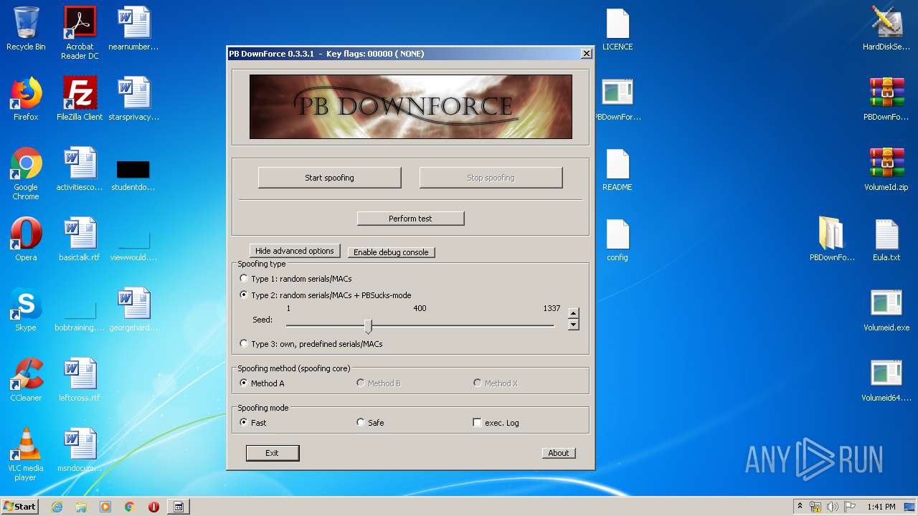Open the Windows Start menu

coord(19,506)
